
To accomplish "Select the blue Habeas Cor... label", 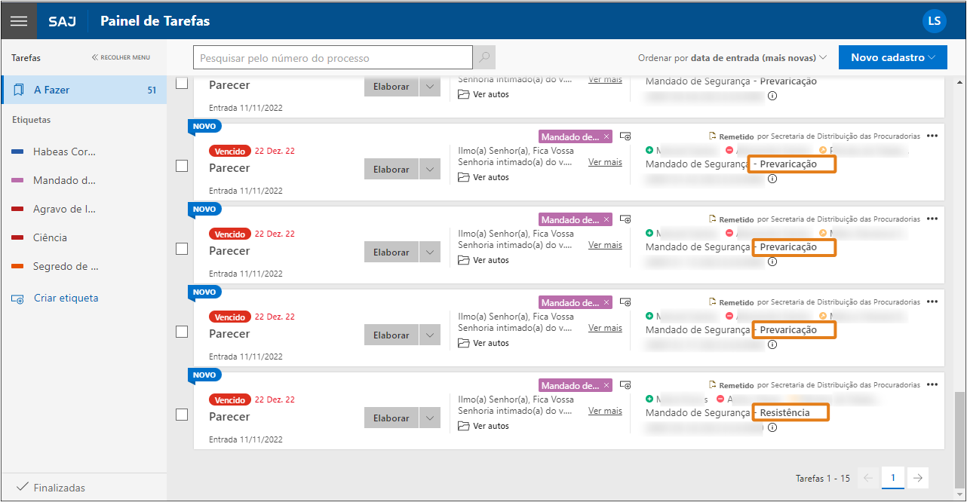I will tap(64, 152).
